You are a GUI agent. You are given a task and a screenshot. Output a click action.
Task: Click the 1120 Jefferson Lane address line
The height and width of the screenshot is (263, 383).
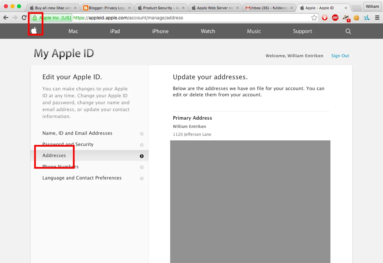pyautogui.click(x=192, y=134)
